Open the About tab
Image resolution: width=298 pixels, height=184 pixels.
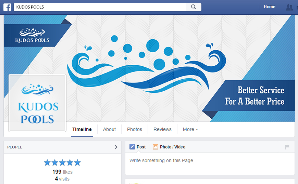click(109, 129)
